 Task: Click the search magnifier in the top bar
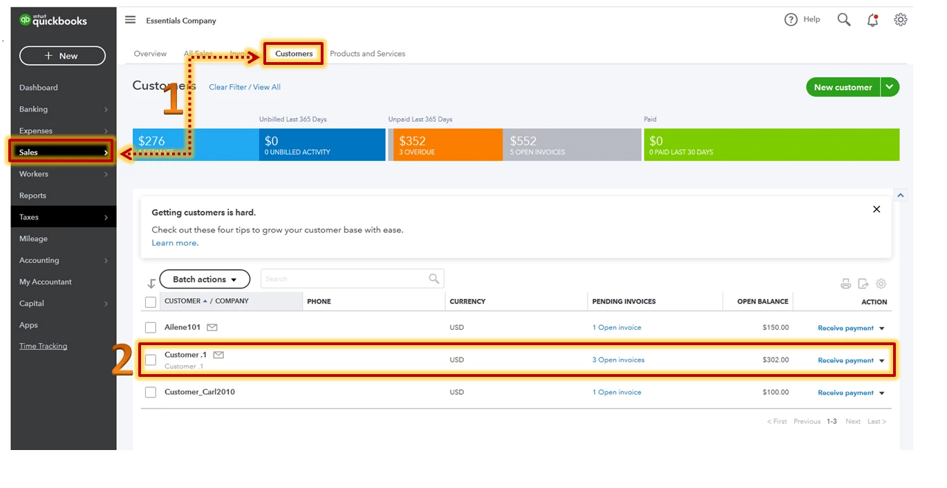[844, 20]
